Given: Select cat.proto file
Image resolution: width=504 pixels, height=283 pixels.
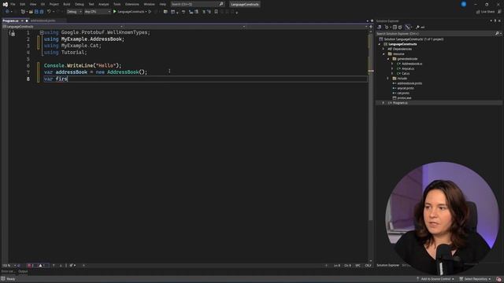Looking at the screenshot, I should pyautogui.click(x=401, y=93).
